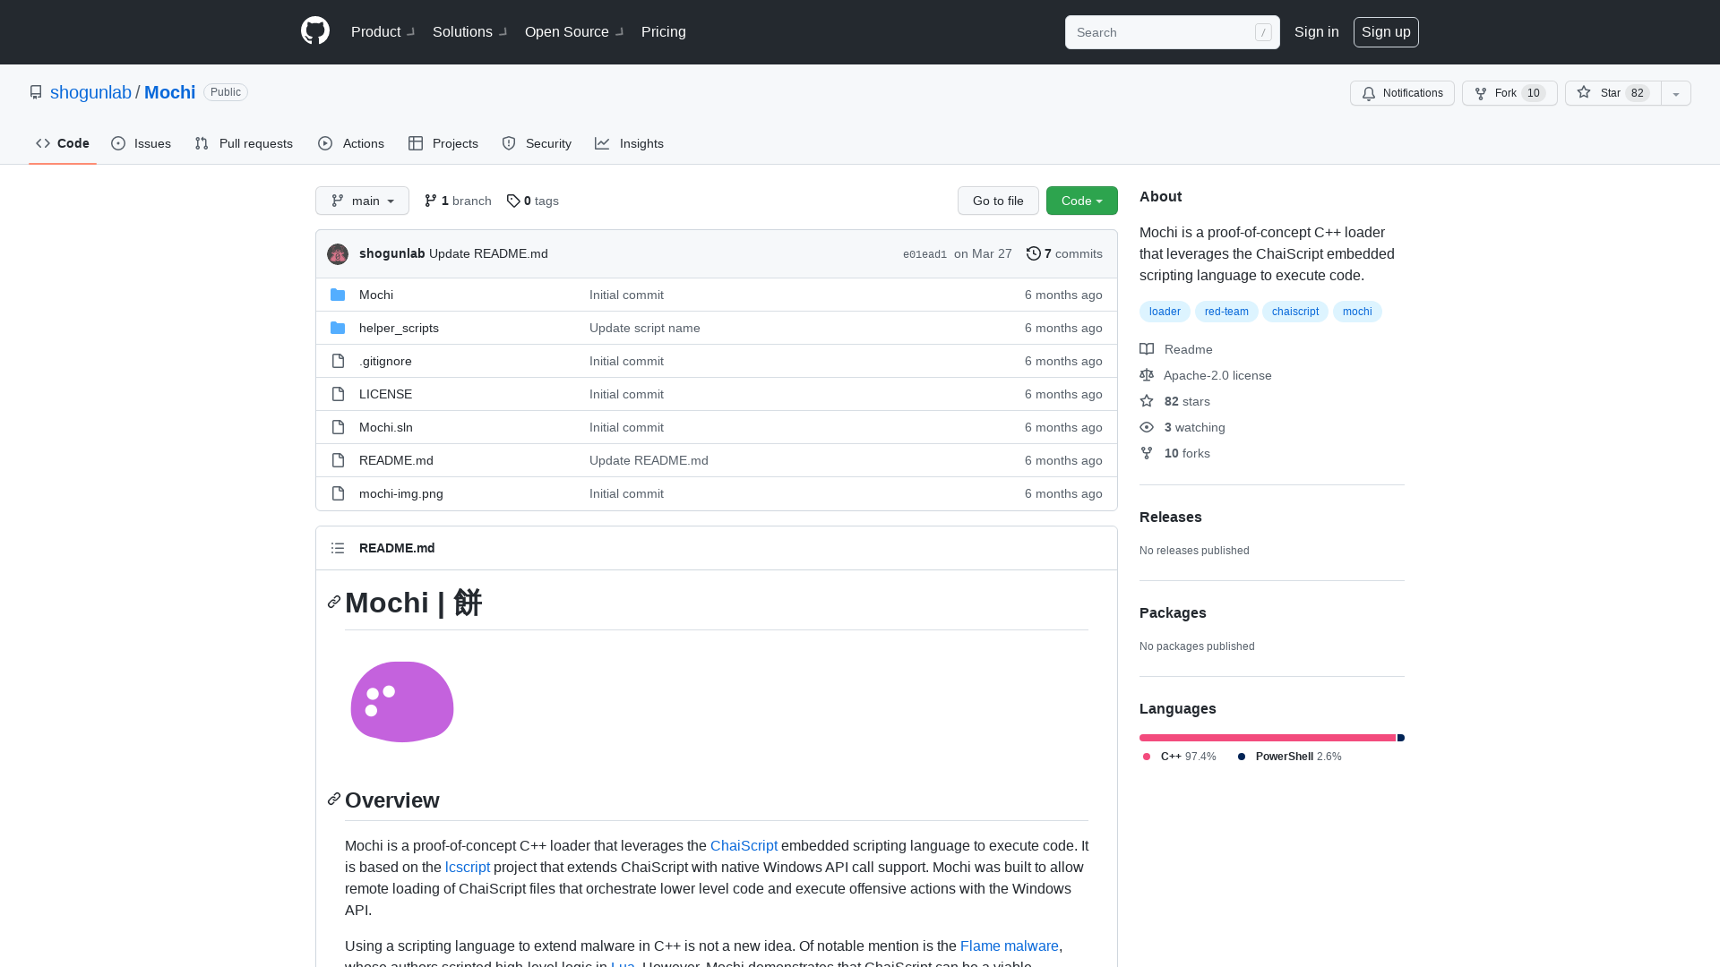Click the book icon beside Readme

[1147, 349]
